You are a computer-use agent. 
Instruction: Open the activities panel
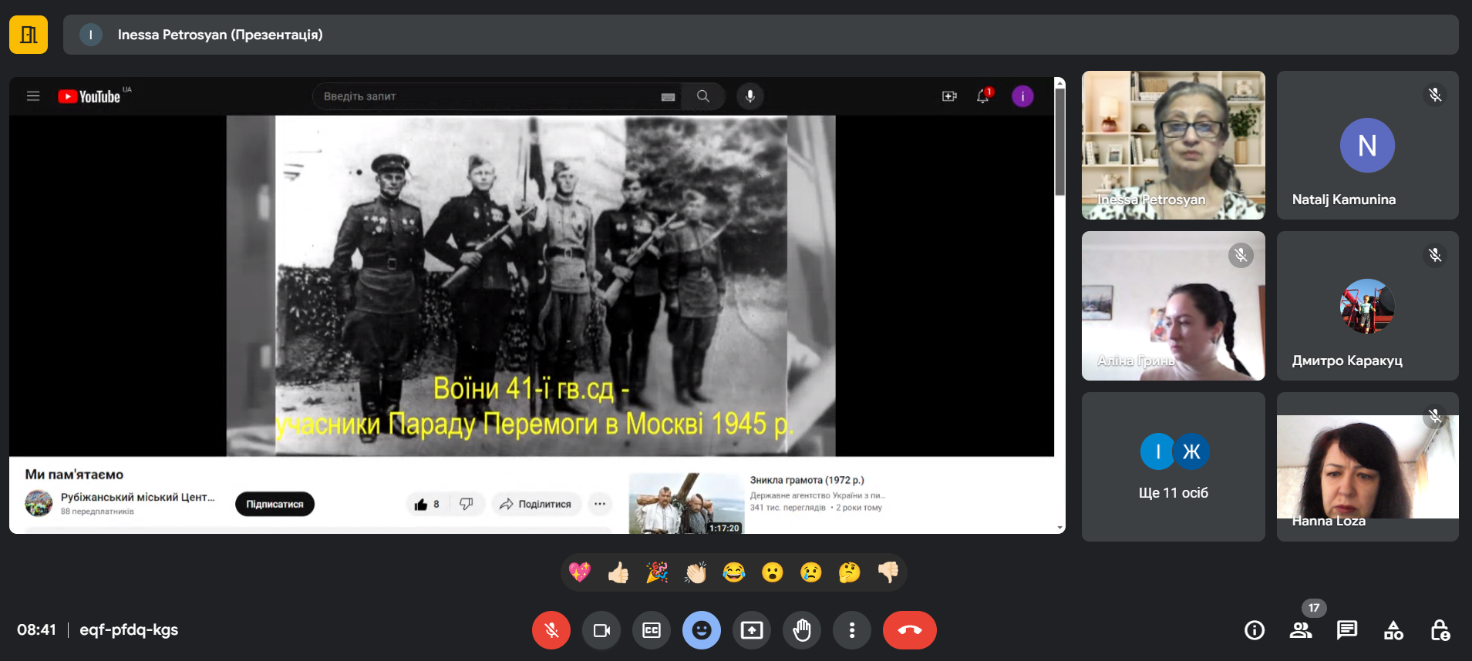click(x=1393, y=630)
